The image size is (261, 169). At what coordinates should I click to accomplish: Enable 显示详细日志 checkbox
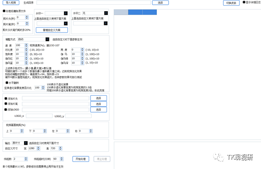point(244,2)
